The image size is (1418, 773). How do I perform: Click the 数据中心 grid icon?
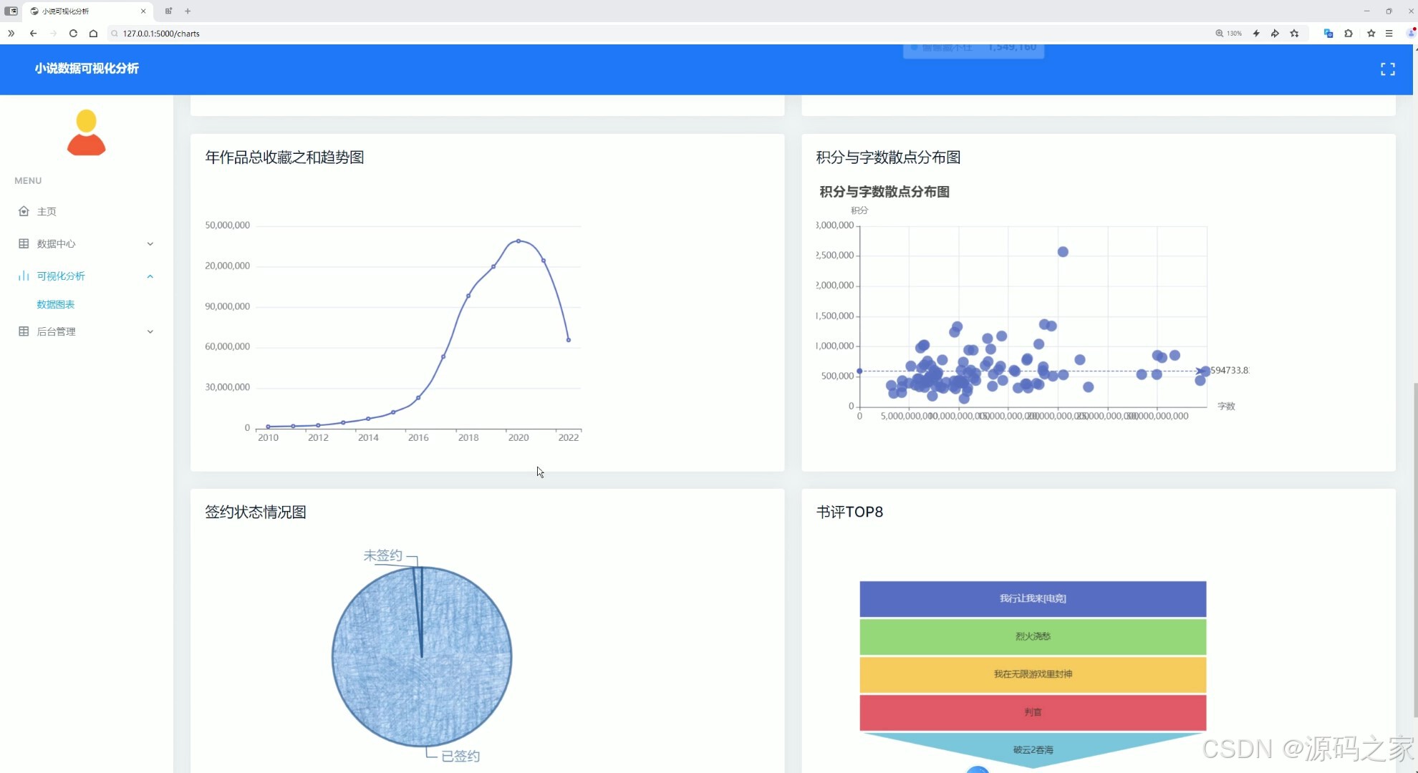(24, 243)
